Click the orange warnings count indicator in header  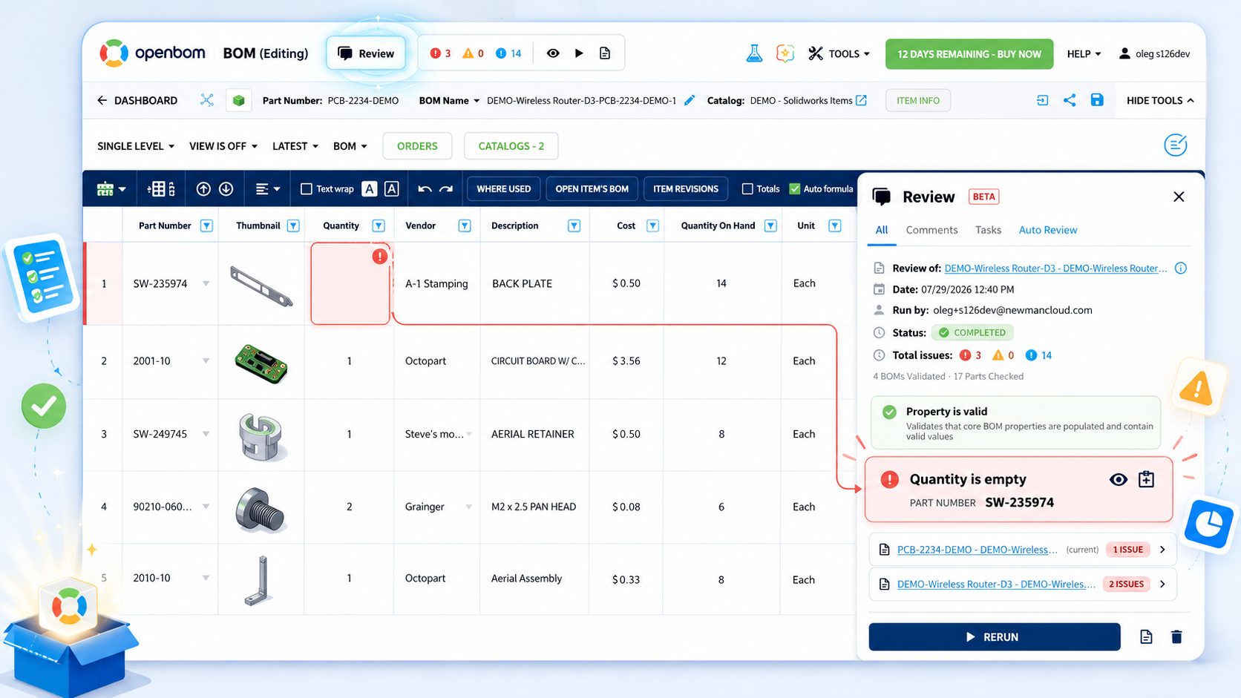click(473, 53)
